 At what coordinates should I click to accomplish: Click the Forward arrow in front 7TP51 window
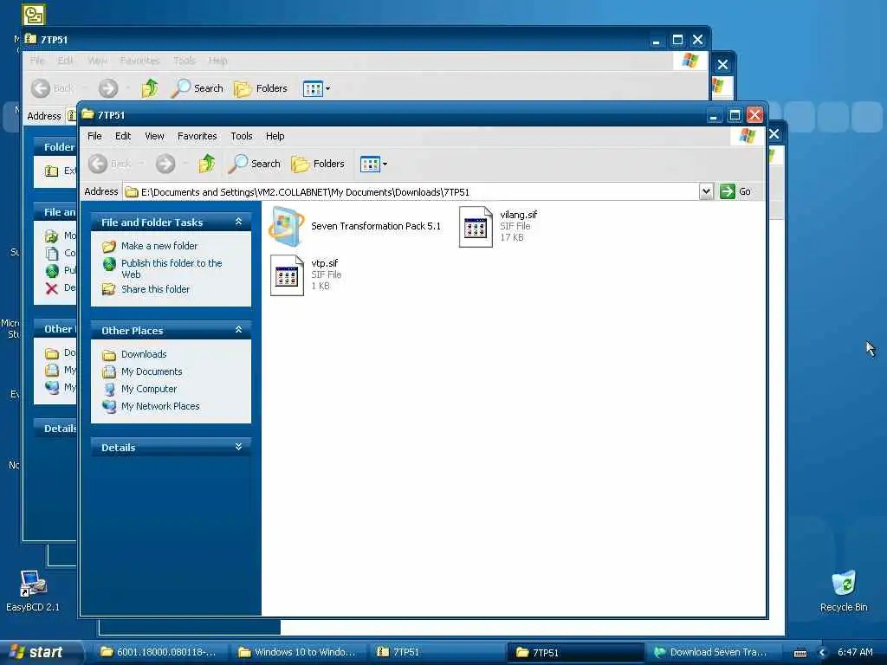165,164
